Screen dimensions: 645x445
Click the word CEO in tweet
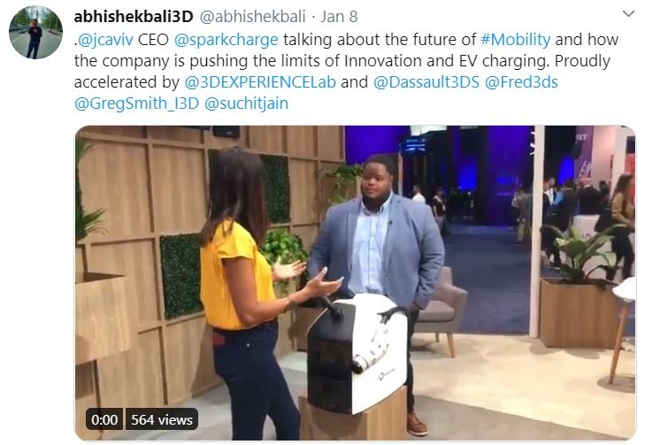(153, 40)
